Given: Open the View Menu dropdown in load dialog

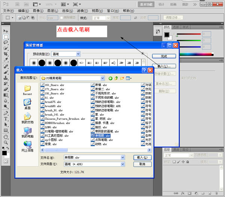Looking at the screenshot, I should (129, 78).
